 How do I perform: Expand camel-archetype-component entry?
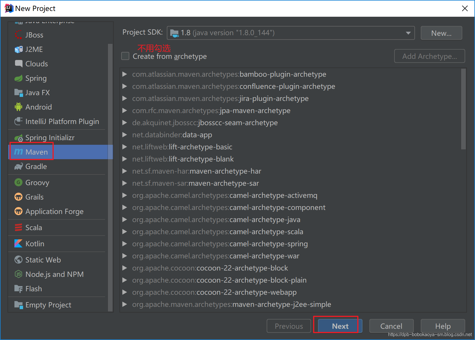pyautogui.click(x=125, y=207)
